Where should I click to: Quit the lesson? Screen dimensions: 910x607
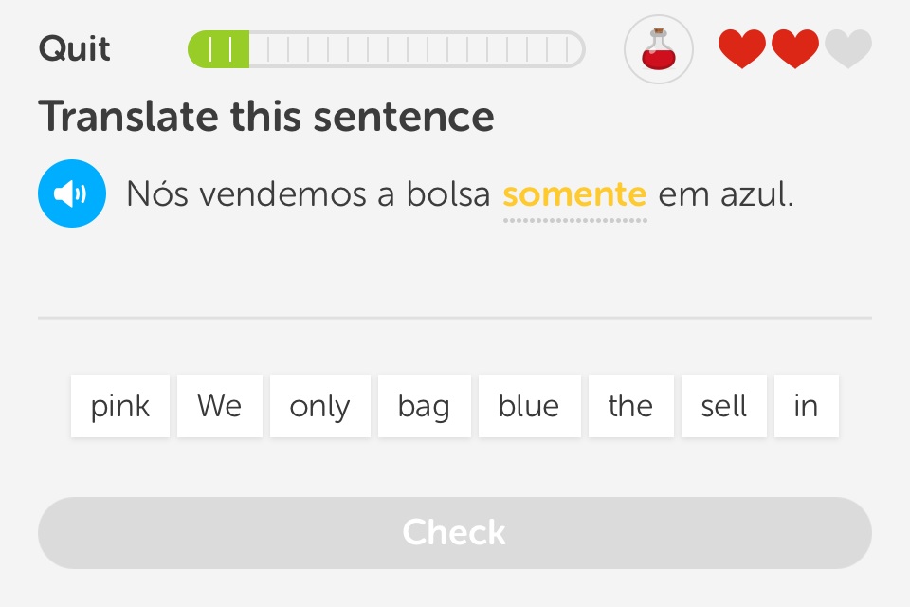[74, 48]
